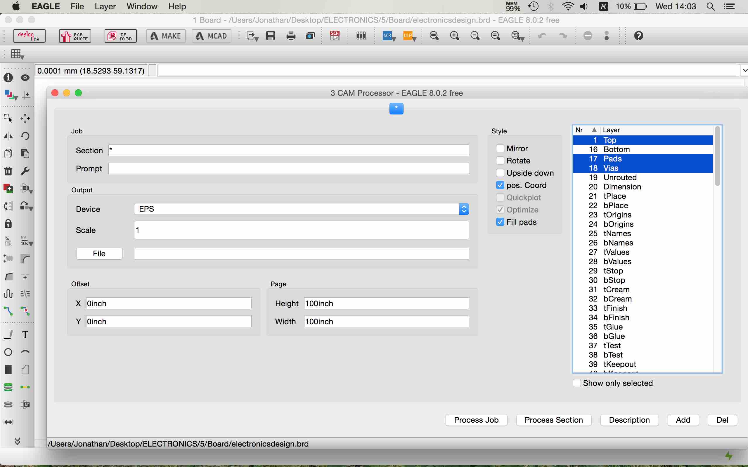Click the Scale input field
Viewport: 748px width, 467px height.
302,230
